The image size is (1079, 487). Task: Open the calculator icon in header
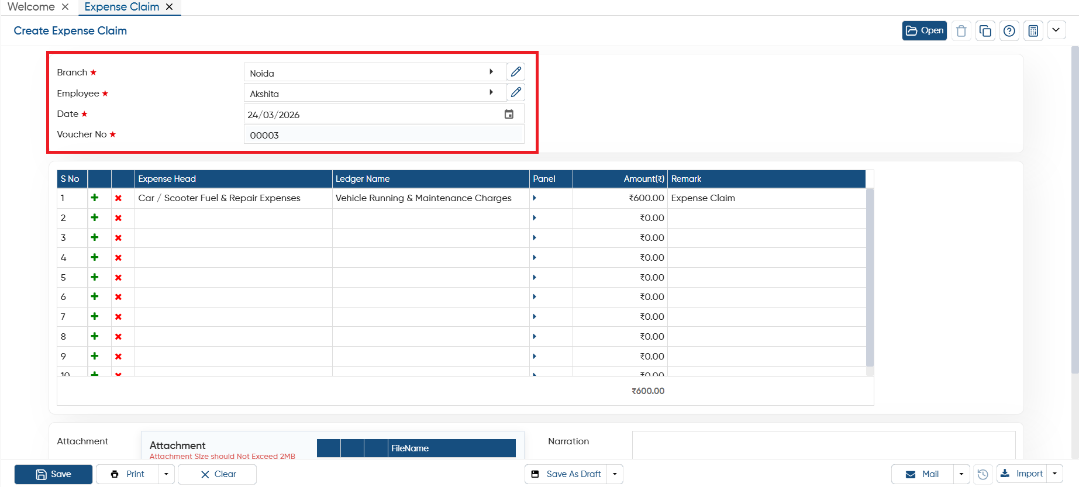[1033, 30]
